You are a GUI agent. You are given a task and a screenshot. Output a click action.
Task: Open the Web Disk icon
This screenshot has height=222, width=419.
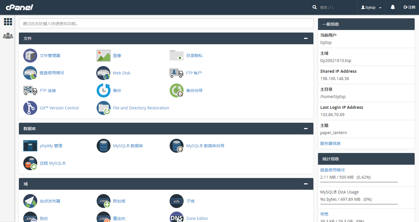point(104,73)
